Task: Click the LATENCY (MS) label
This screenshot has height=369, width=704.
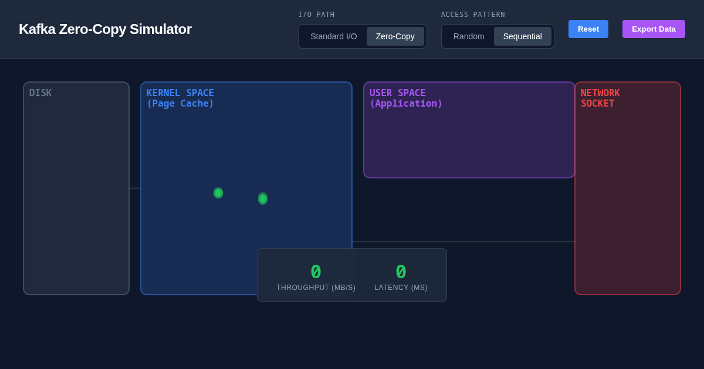Action: tap(401, 288)
